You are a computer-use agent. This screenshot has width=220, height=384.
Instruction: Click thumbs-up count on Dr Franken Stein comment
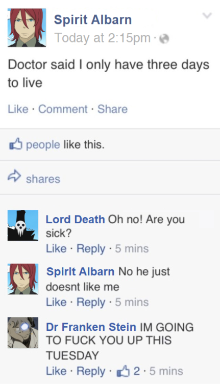point(129,371)
